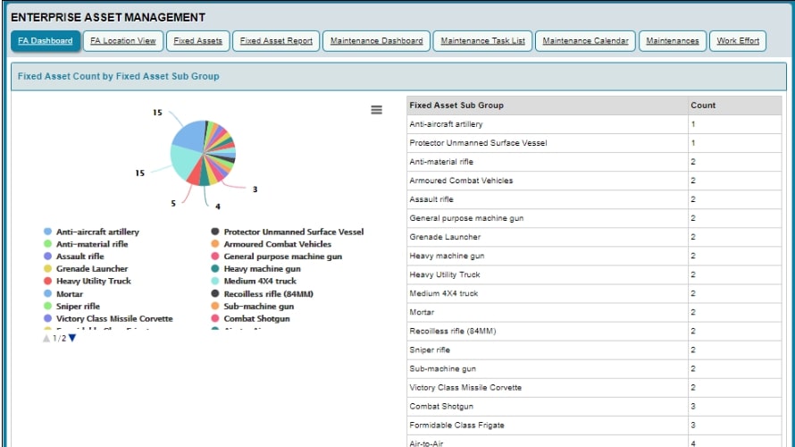Go to next legend page arrow
795x447 pixels.
(x=72, y=338)
